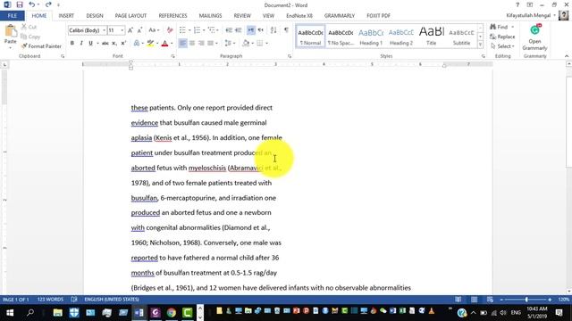Open the FILE tab
572x321 pixels.
(12, 16)
